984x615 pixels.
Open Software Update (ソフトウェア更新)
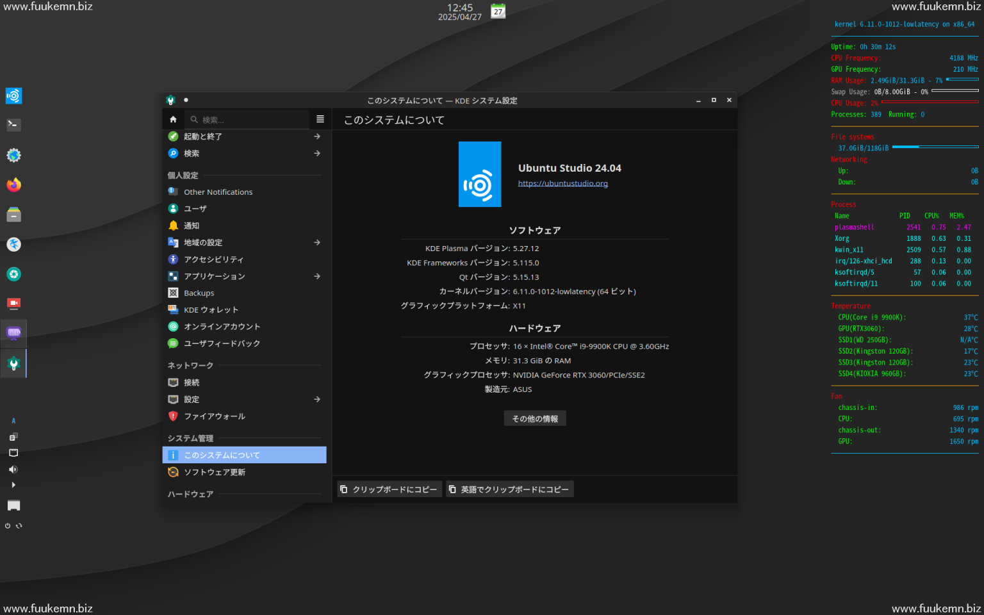coord(244,472)
